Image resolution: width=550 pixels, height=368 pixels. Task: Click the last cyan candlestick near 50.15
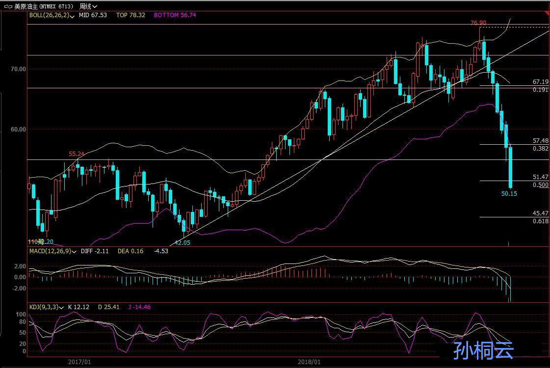(510, 168)
